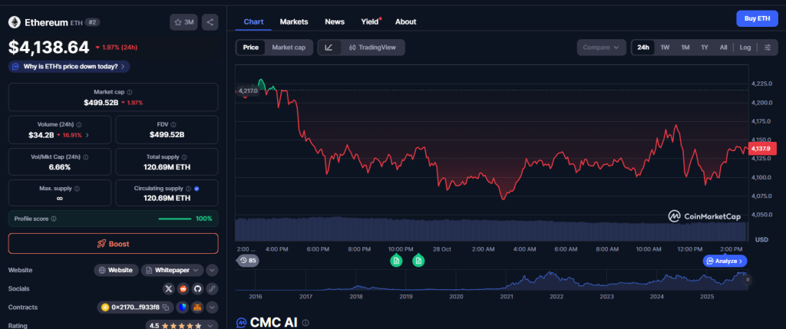Viewport: 786px width, 329px height.
Task: Open the Reddit social link
Action: [x=183, y=288]
